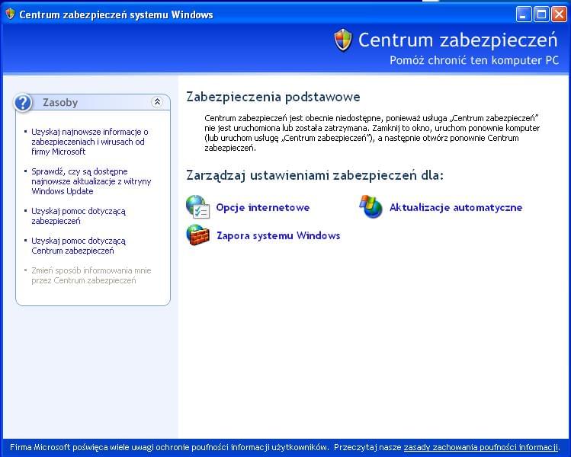This screenshot has height=457, width=571.
Task: Open help about Centrum zabezpieczeń link
Action: pyautogui.click(x=79, y=245)
